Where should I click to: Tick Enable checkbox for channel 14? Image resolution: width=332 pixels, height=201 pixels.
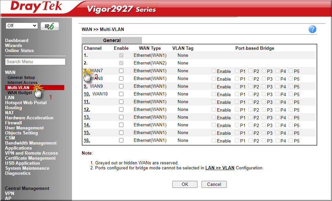tap(121, 125)
